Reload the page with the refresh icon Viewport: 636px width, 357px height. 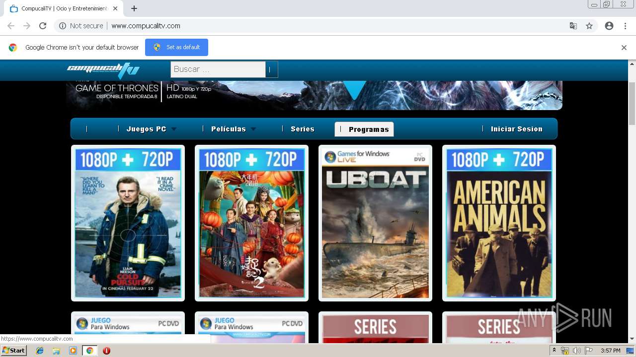(43, 26)
